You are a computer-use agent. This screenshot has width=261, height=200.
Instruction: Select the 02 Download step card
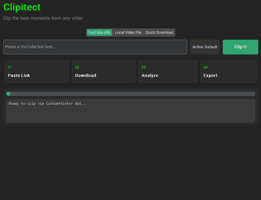pyautogui.click(x=104, y=72)
